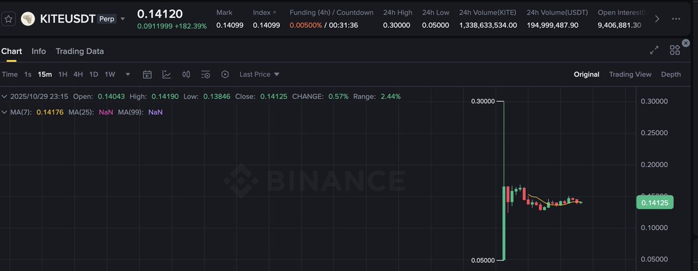Open the layout grid widgets icon
698x271 pixels.
(675, 50)
